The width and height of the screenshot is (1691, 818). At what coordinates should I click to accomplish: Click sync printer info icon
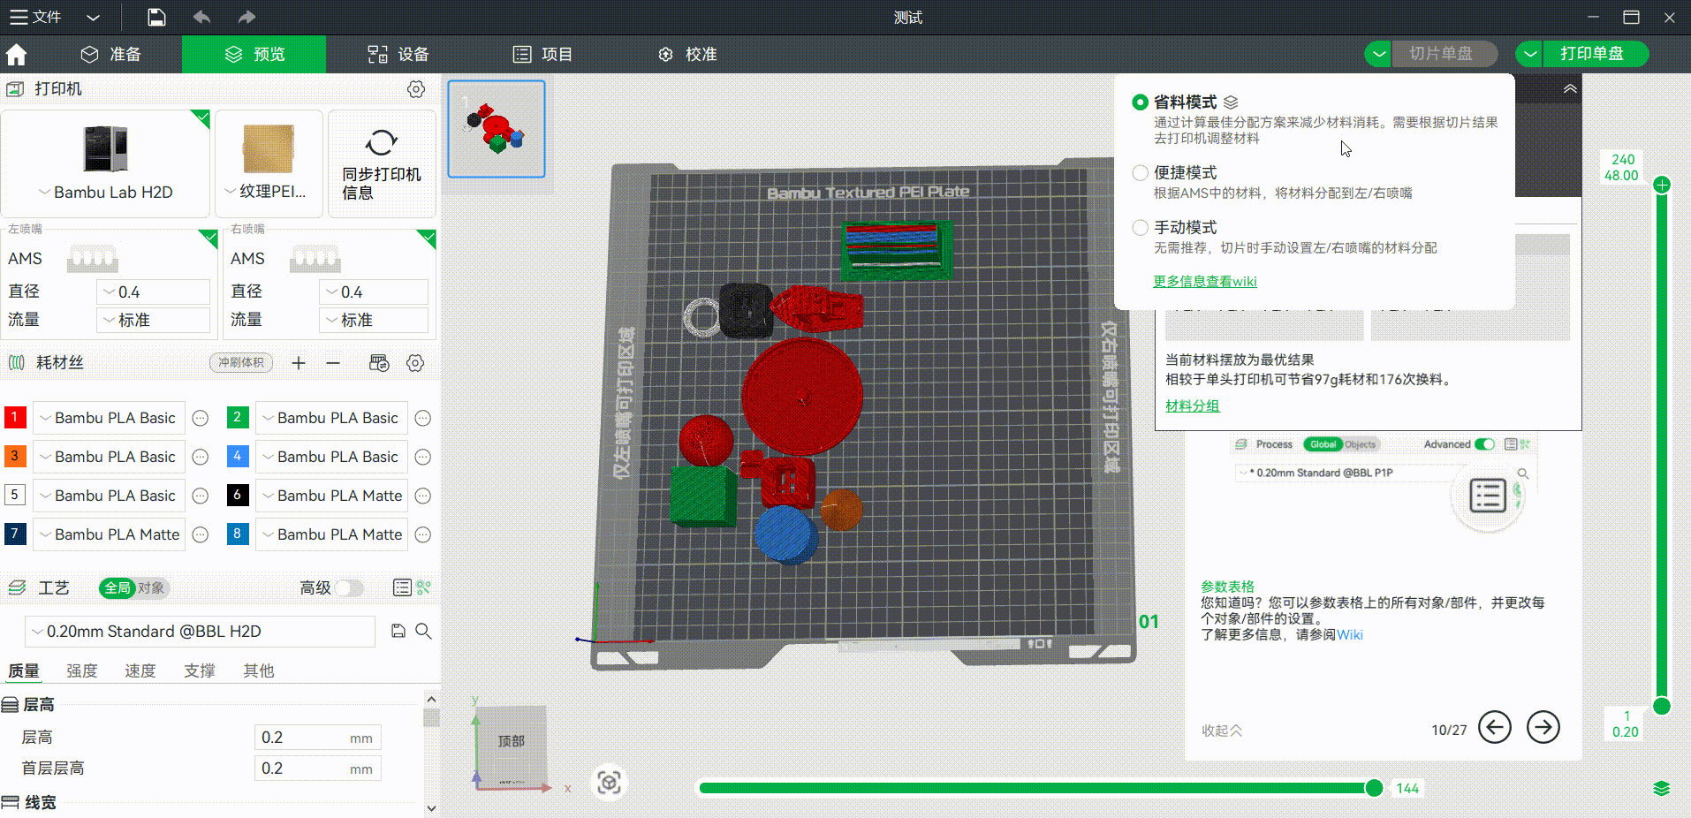coord(382,142)
